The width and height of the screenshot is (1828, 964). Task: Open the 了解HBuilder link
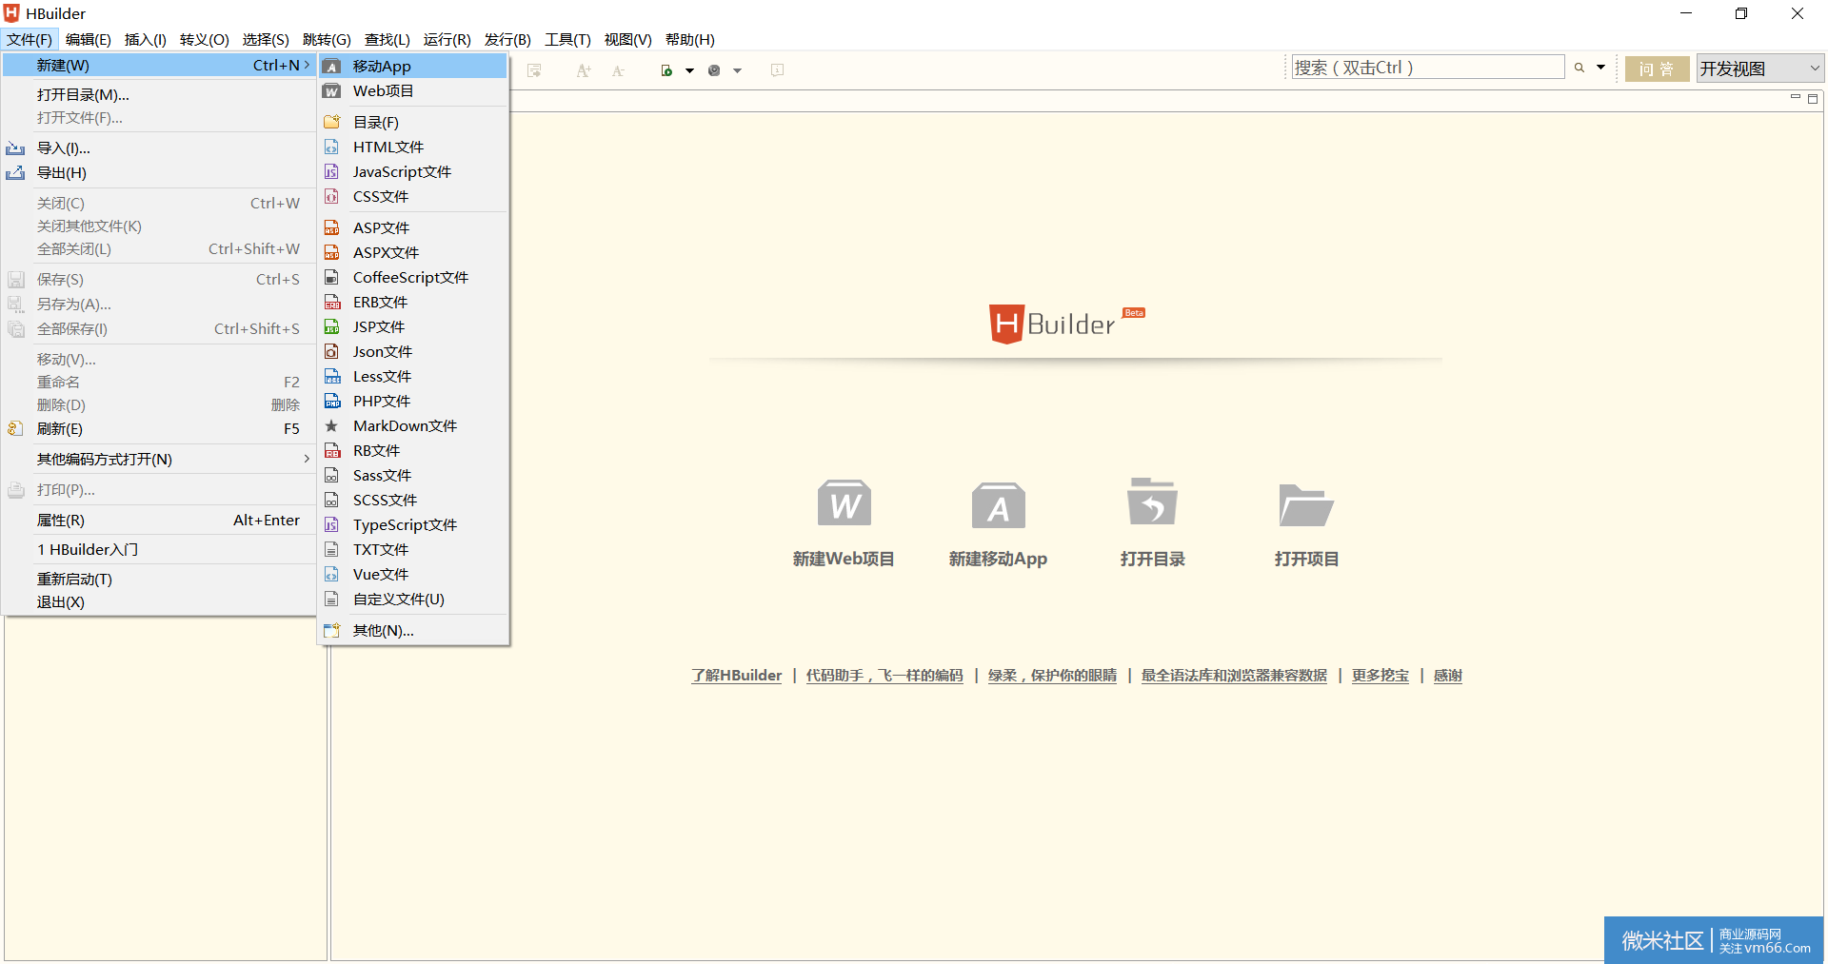(736, 675)
